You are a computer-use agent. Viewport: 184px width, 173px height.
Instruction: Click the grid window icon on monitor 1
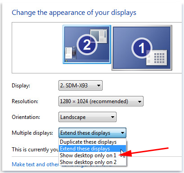157,58
